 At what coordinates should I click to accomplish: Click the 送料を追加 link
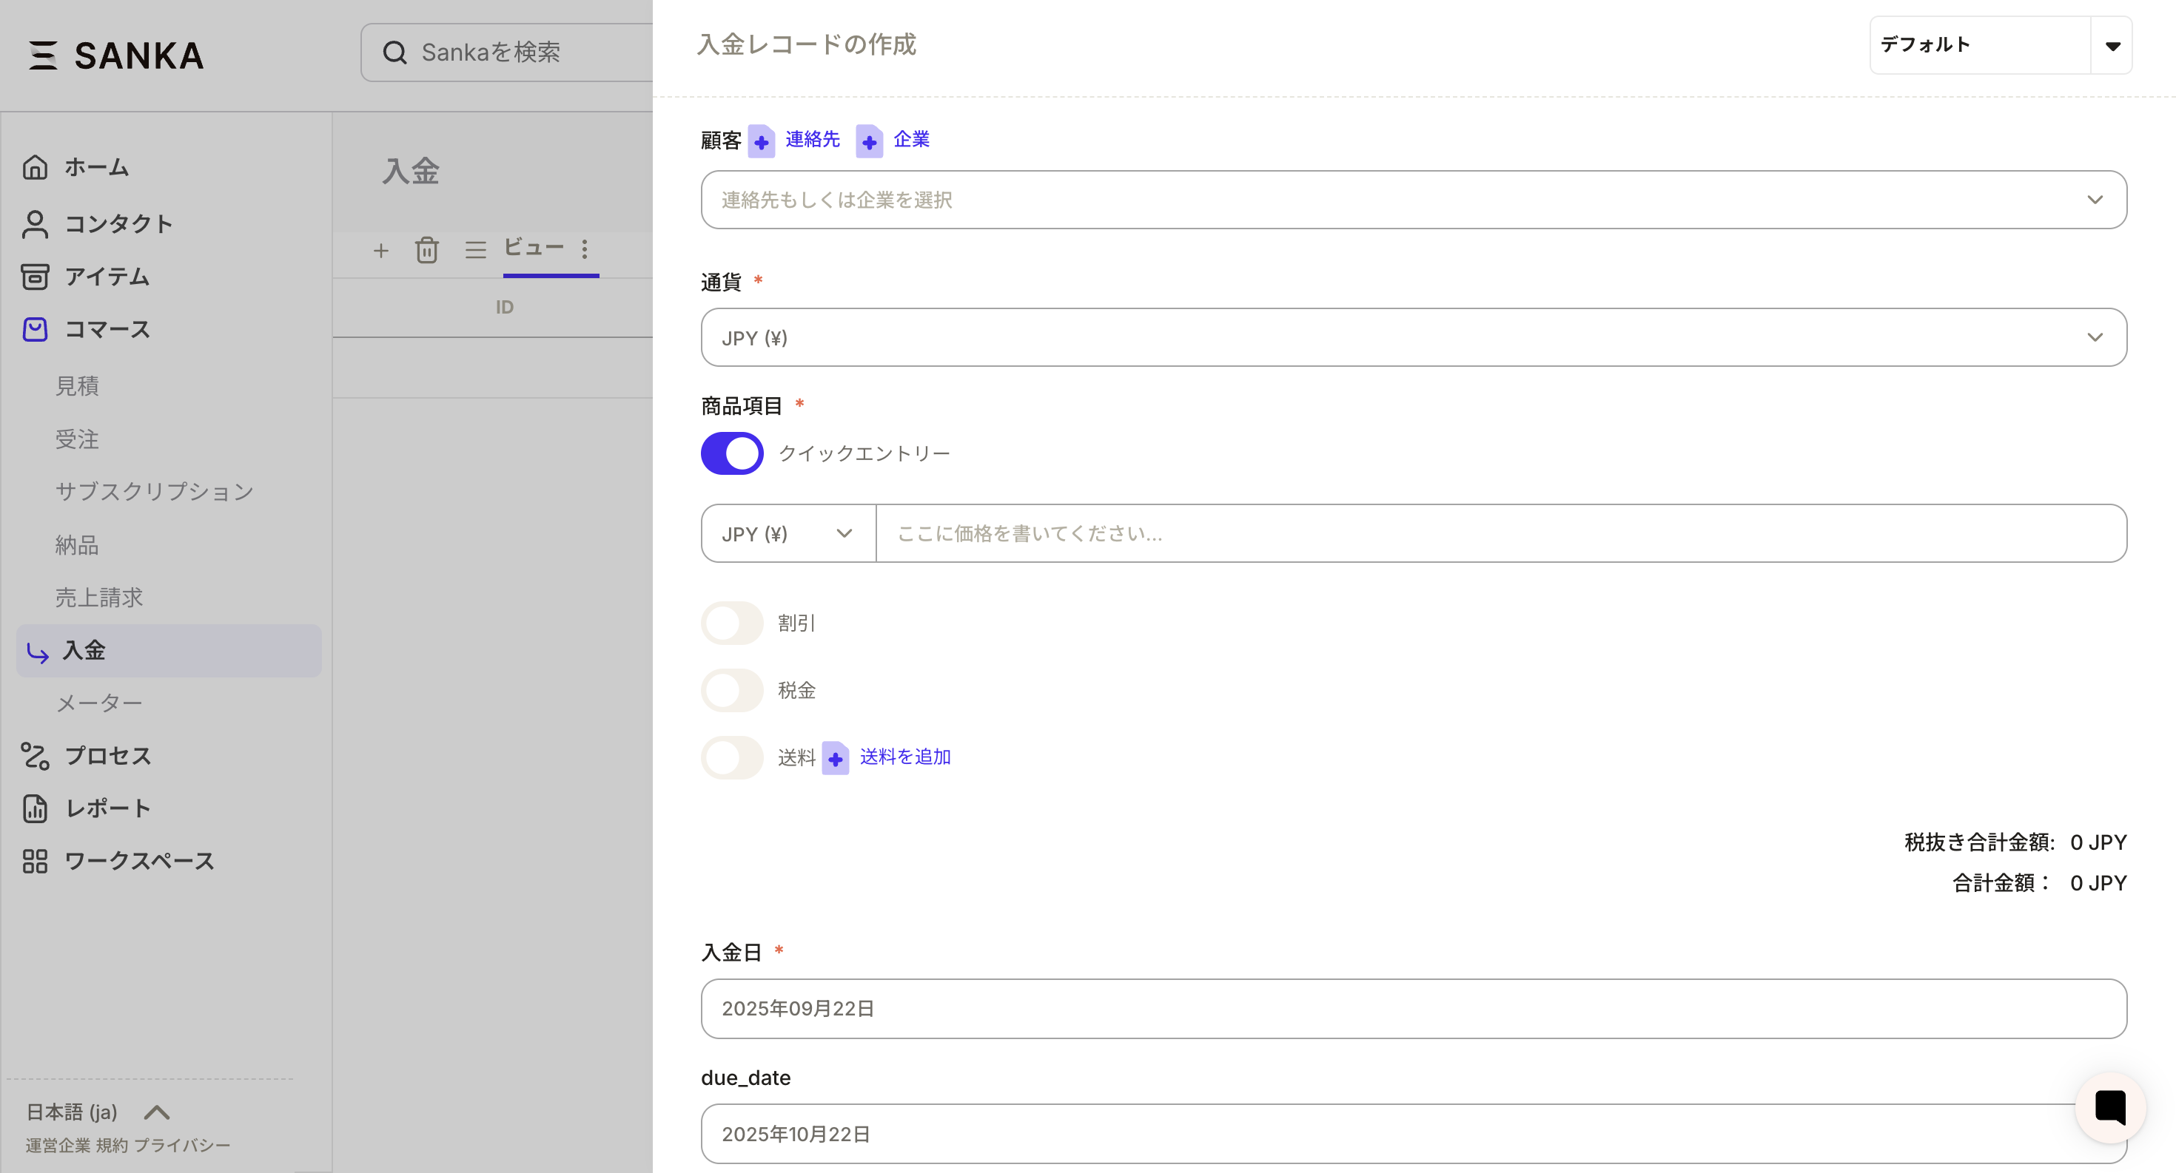904,757
